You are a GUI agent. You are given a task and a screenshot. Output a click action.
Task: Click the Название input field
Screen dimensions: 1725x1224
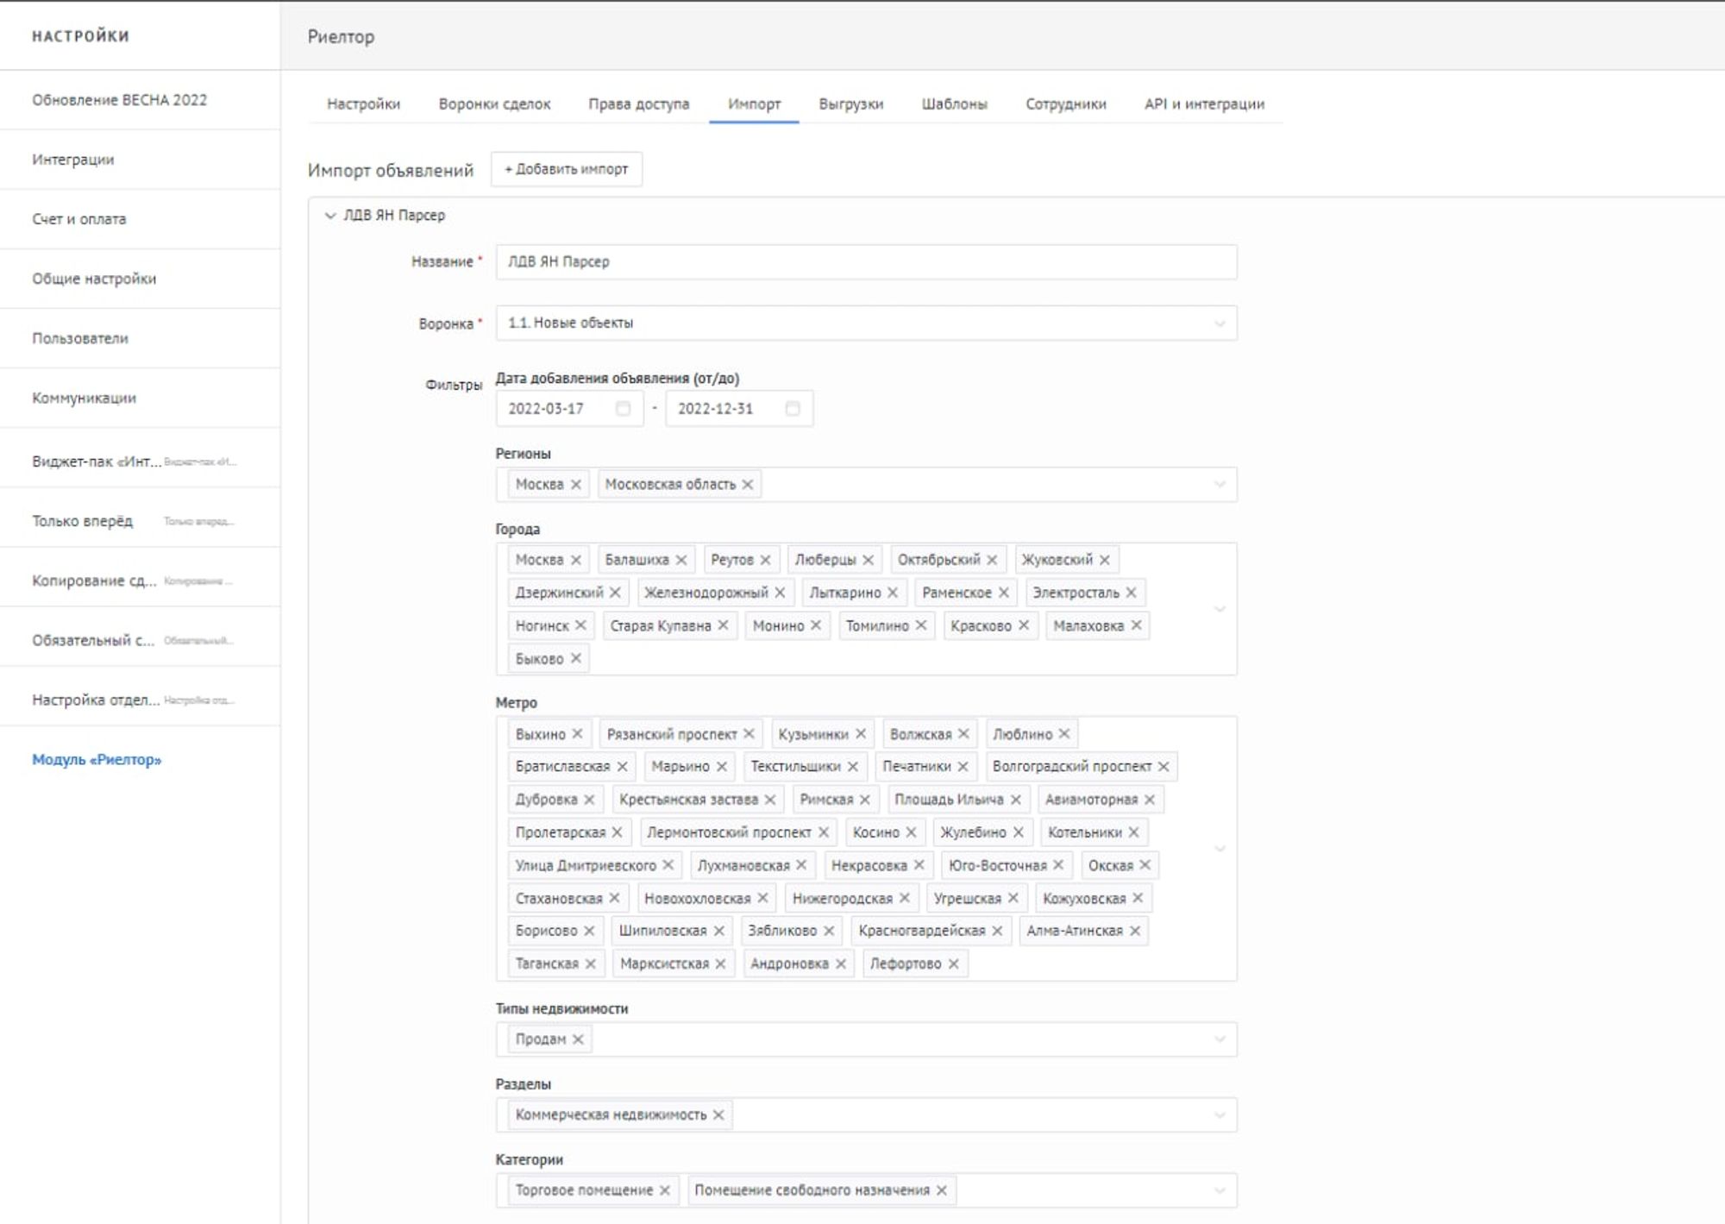click(x=865, y=262)
